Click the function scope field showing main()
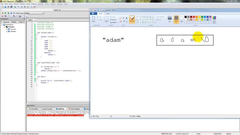Viewport: 240px width, 135px height. point(71,10)
